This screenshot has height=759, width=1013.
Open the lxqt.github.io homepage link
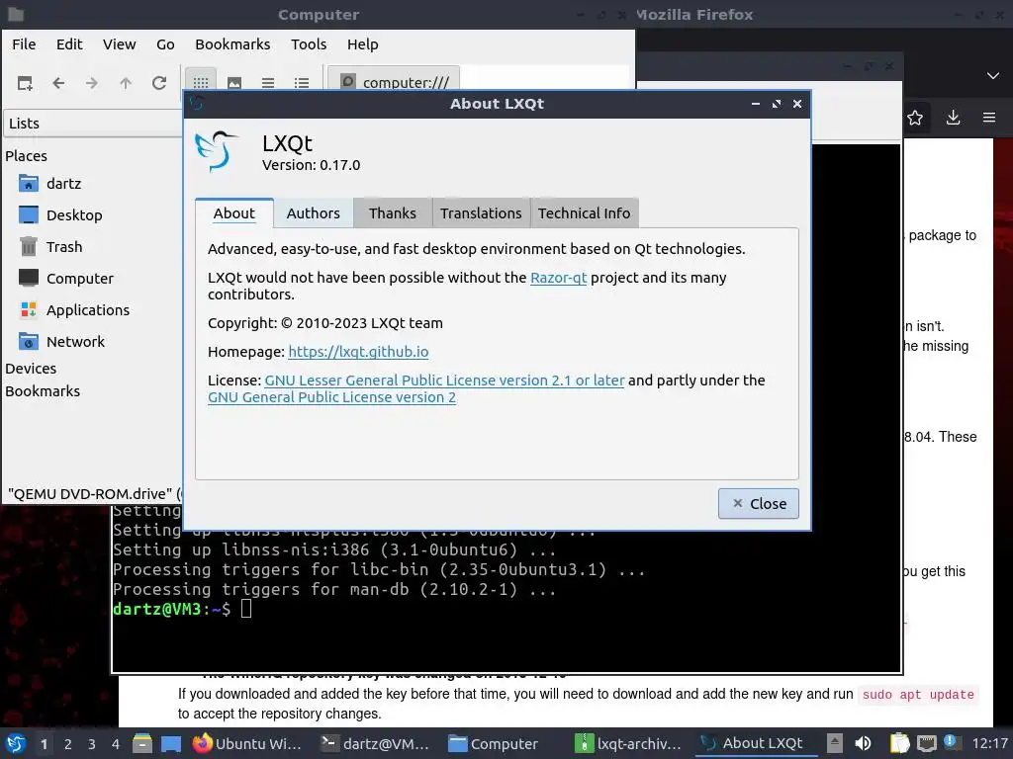pos(358,353)
